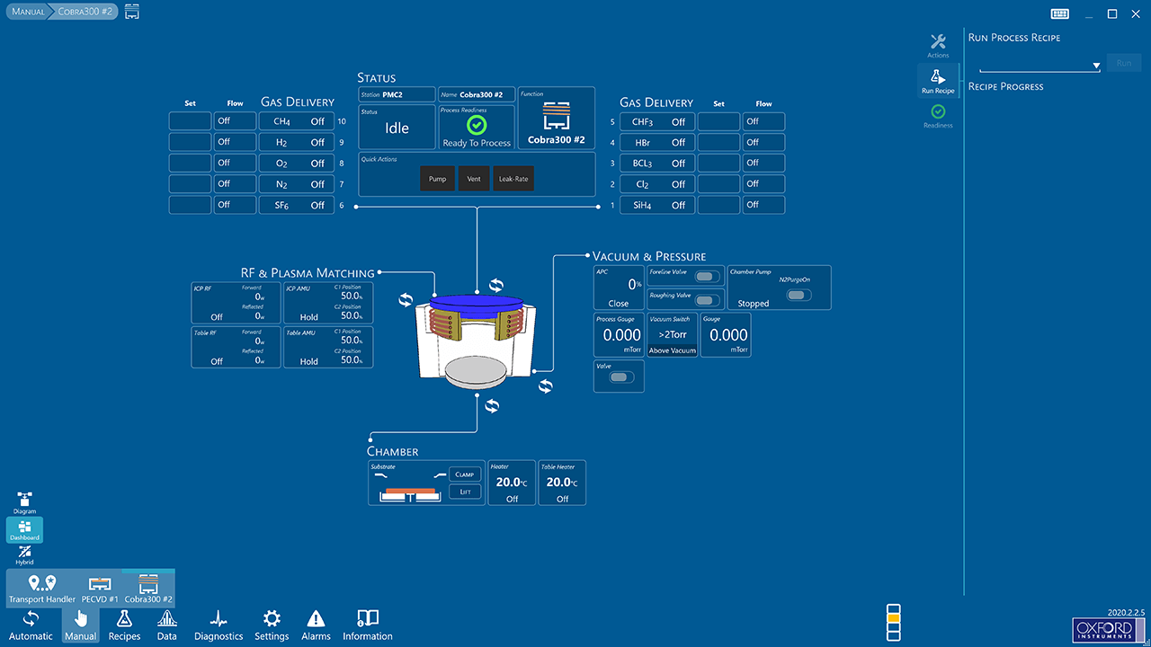Open the Alarms tab
Viewport: 1151px width, 647px height.
(316, 625)
